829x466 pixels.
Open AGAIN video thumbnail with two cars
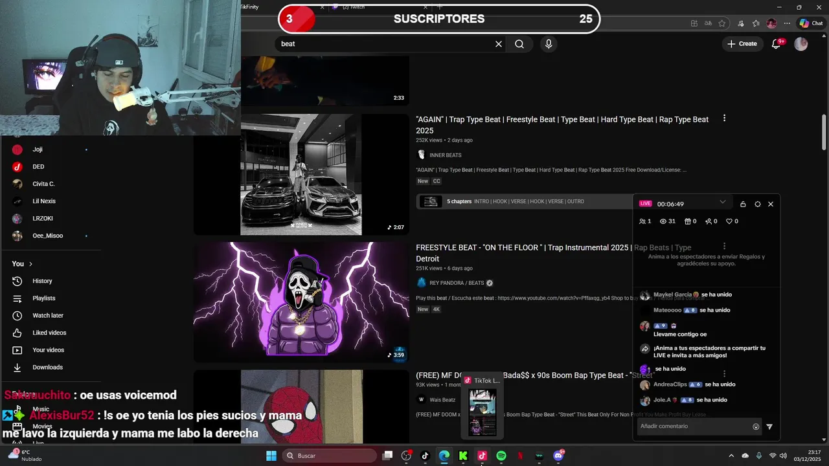(301, 174)
